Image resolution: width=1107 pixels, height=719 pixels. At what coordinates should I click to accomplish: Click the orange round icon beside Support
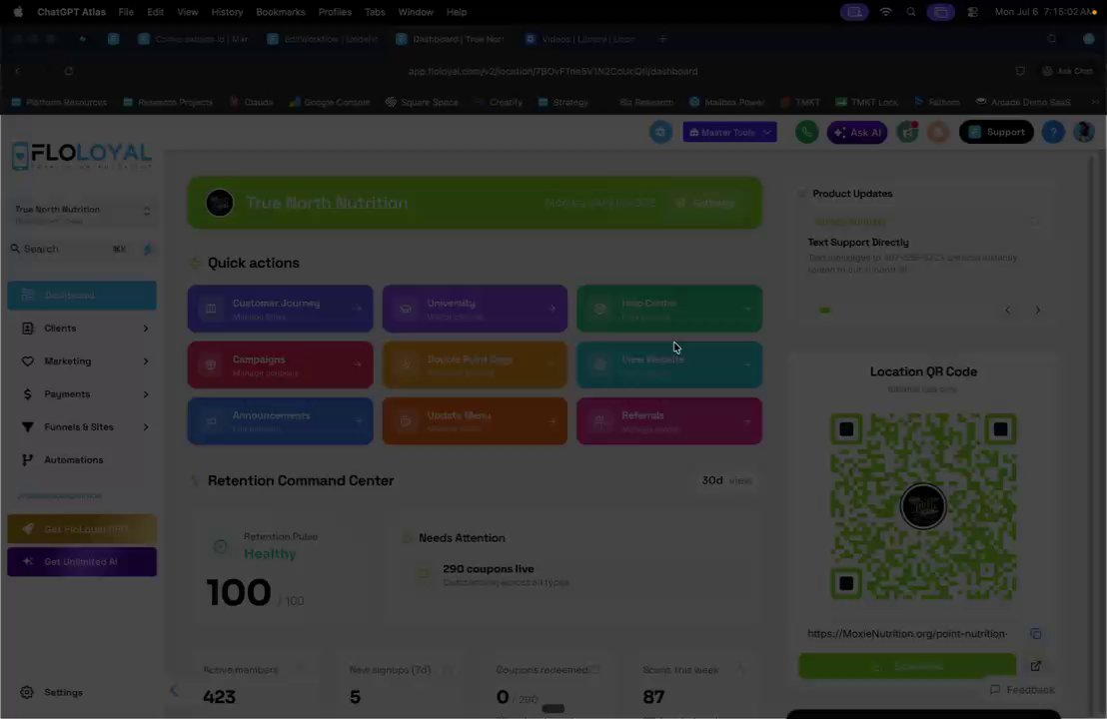937,132
